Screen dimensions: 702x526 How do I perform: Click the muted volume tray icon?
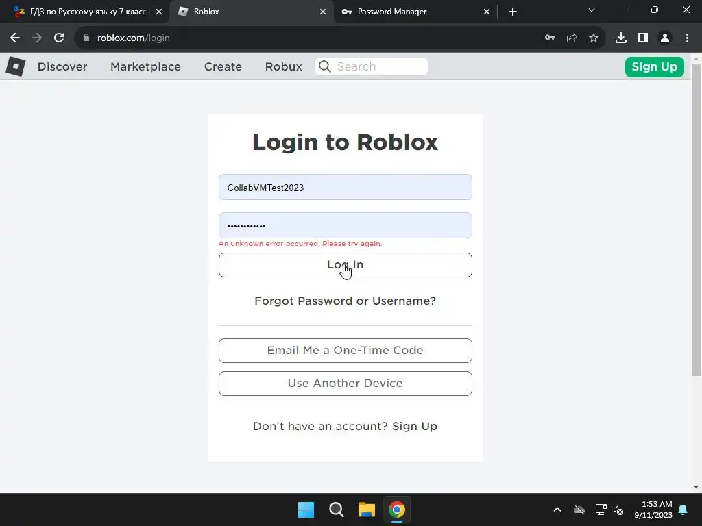618,510
